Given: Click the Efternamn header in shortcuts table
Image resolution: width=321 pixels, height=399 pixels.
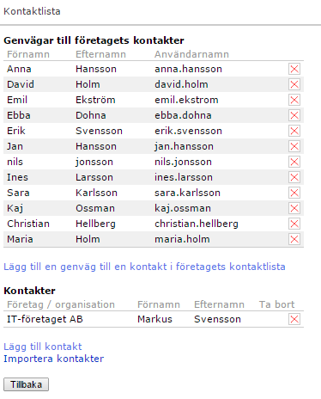Looking at the screenshot, I should click(x=100, y=54).
